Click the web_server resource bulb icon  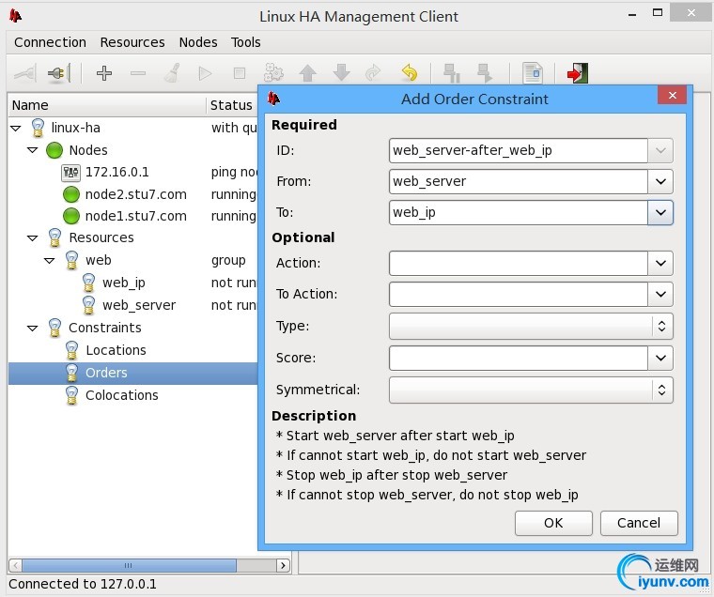tap(89, 305)
